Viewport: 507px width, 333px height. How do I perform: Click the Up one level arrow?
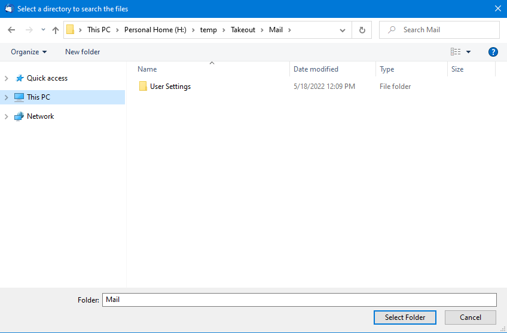pos(56,30)
